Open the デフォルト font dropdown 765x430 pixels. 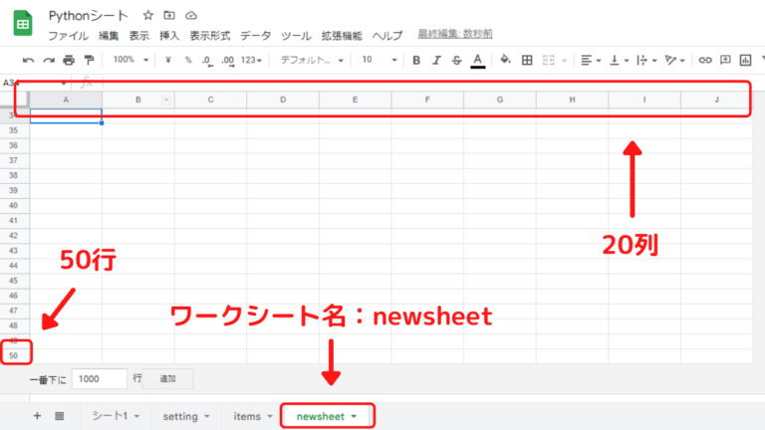tap(312, 60)
